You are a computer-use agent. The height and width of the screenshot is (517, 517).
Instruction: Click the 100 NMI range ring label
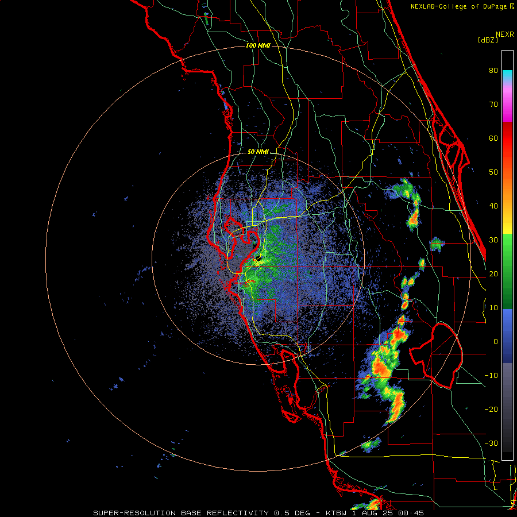point(258,45)
